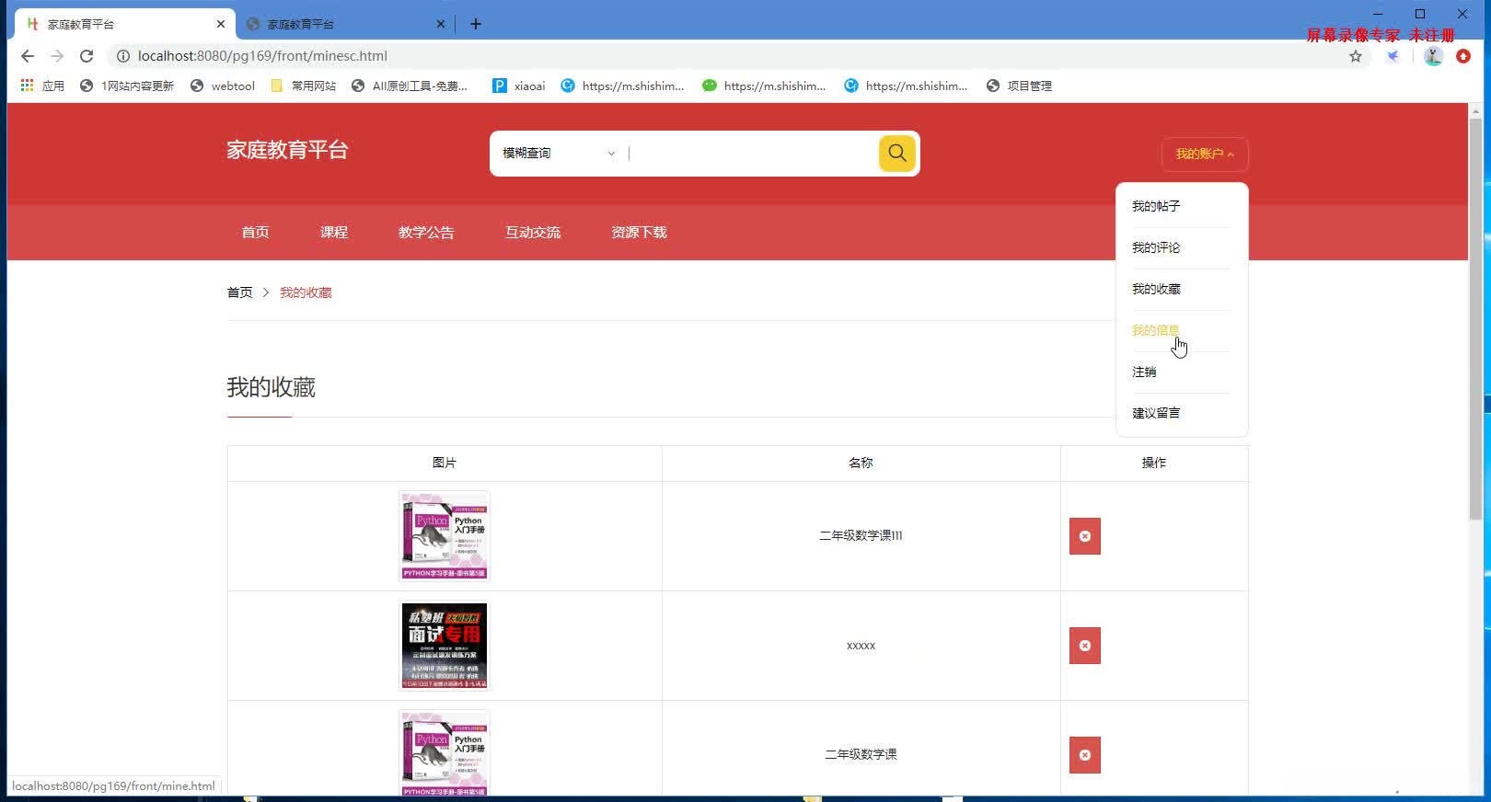Open a new browser tab
Screen dimensions: 1491x802
[x=476, y=24]
